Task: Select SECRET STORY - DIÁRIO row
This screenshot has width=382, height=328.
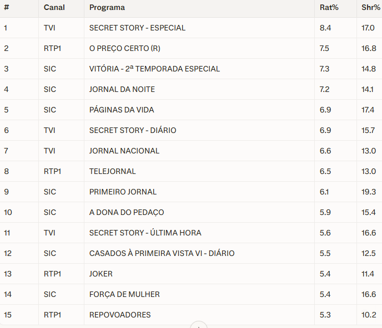Action: [133, 130]
